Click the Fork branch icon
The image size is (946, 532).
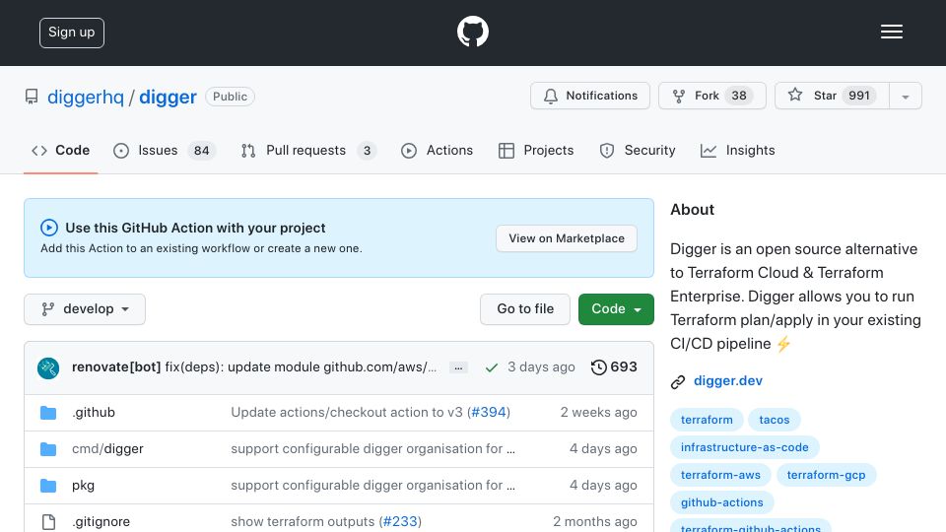click(x=679, y=96)
